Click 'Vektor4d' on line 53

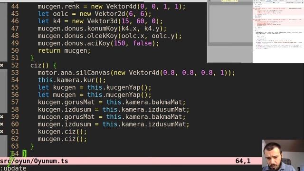click(x=144, y=73)
